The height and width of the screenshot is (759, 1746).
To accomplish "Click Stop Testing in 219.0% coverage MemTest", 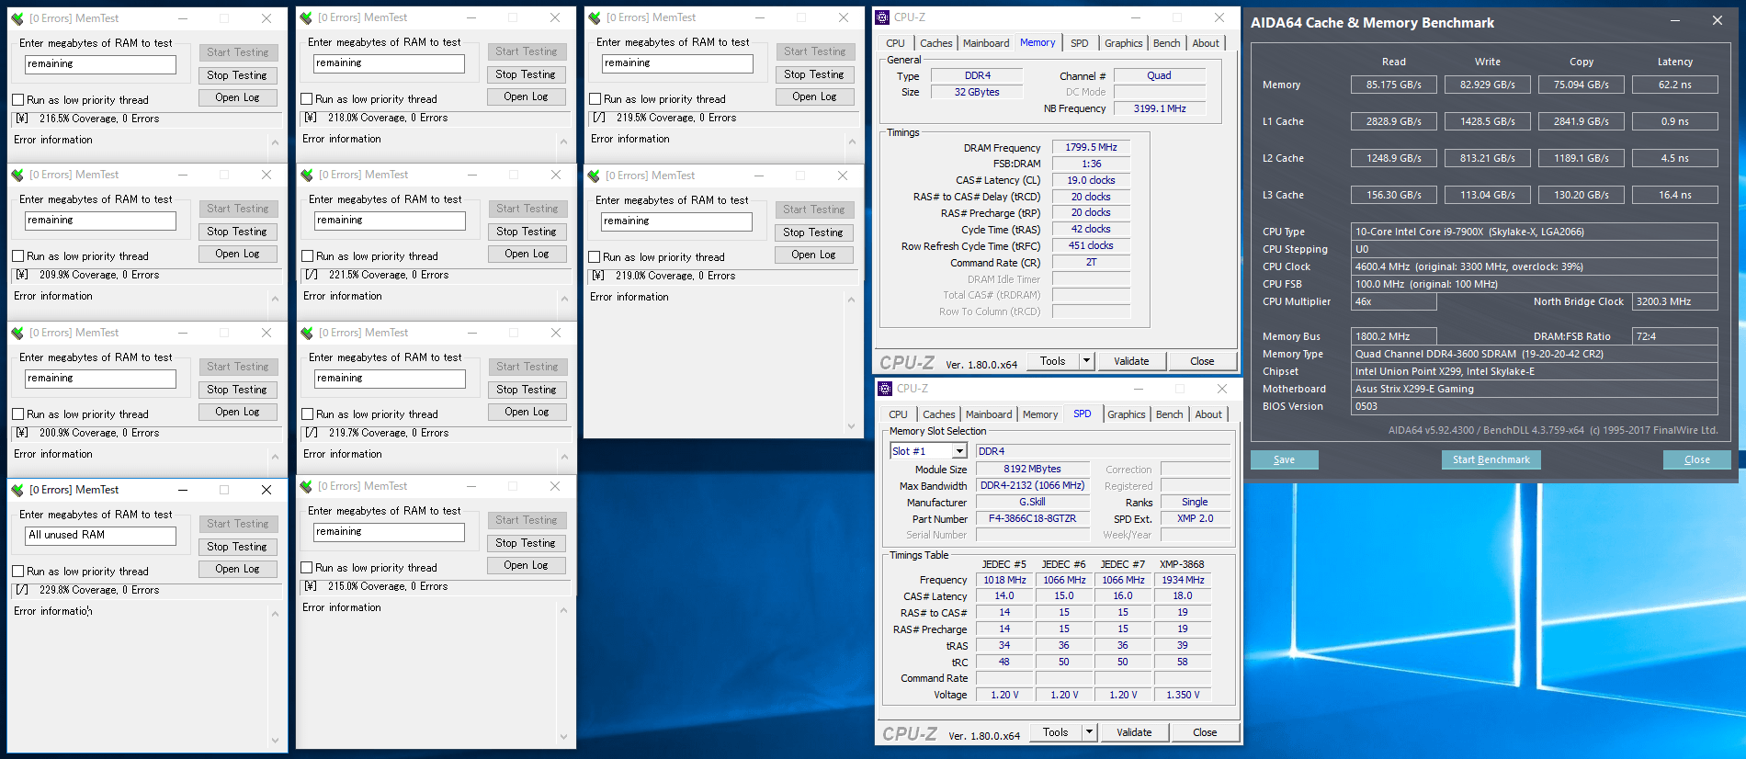I will pos(813,232).
